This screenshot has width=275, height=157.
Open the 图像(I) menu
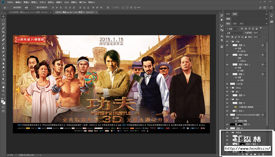point(26,2)
